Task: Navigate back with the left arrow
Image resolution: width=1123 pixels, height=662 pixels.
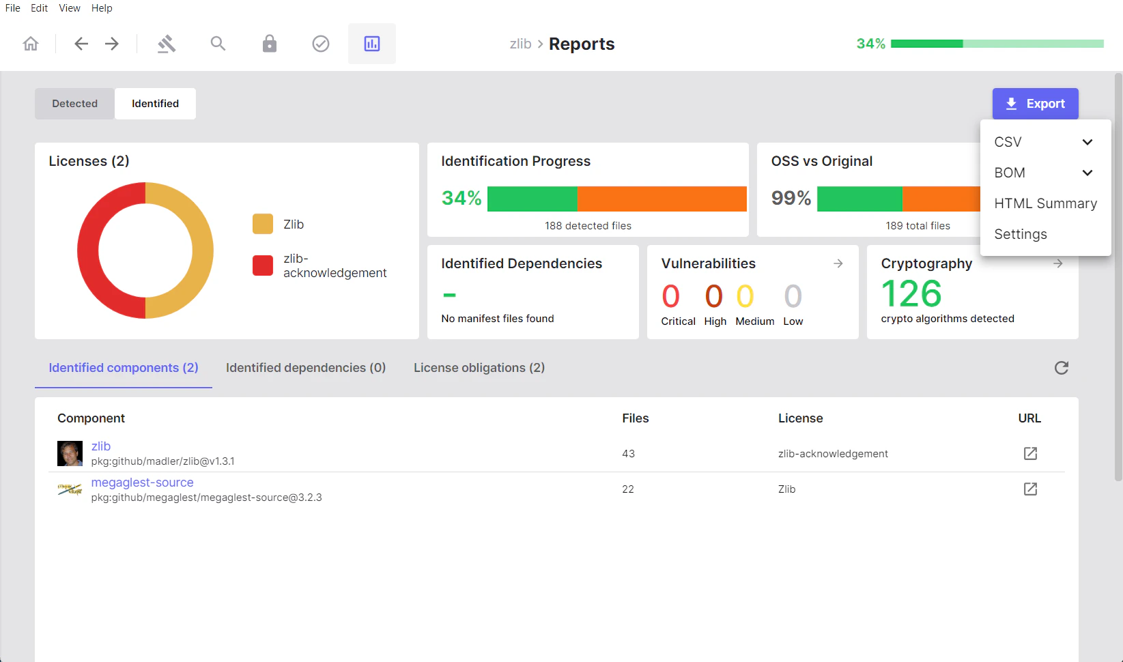Action: pos(81,44)
